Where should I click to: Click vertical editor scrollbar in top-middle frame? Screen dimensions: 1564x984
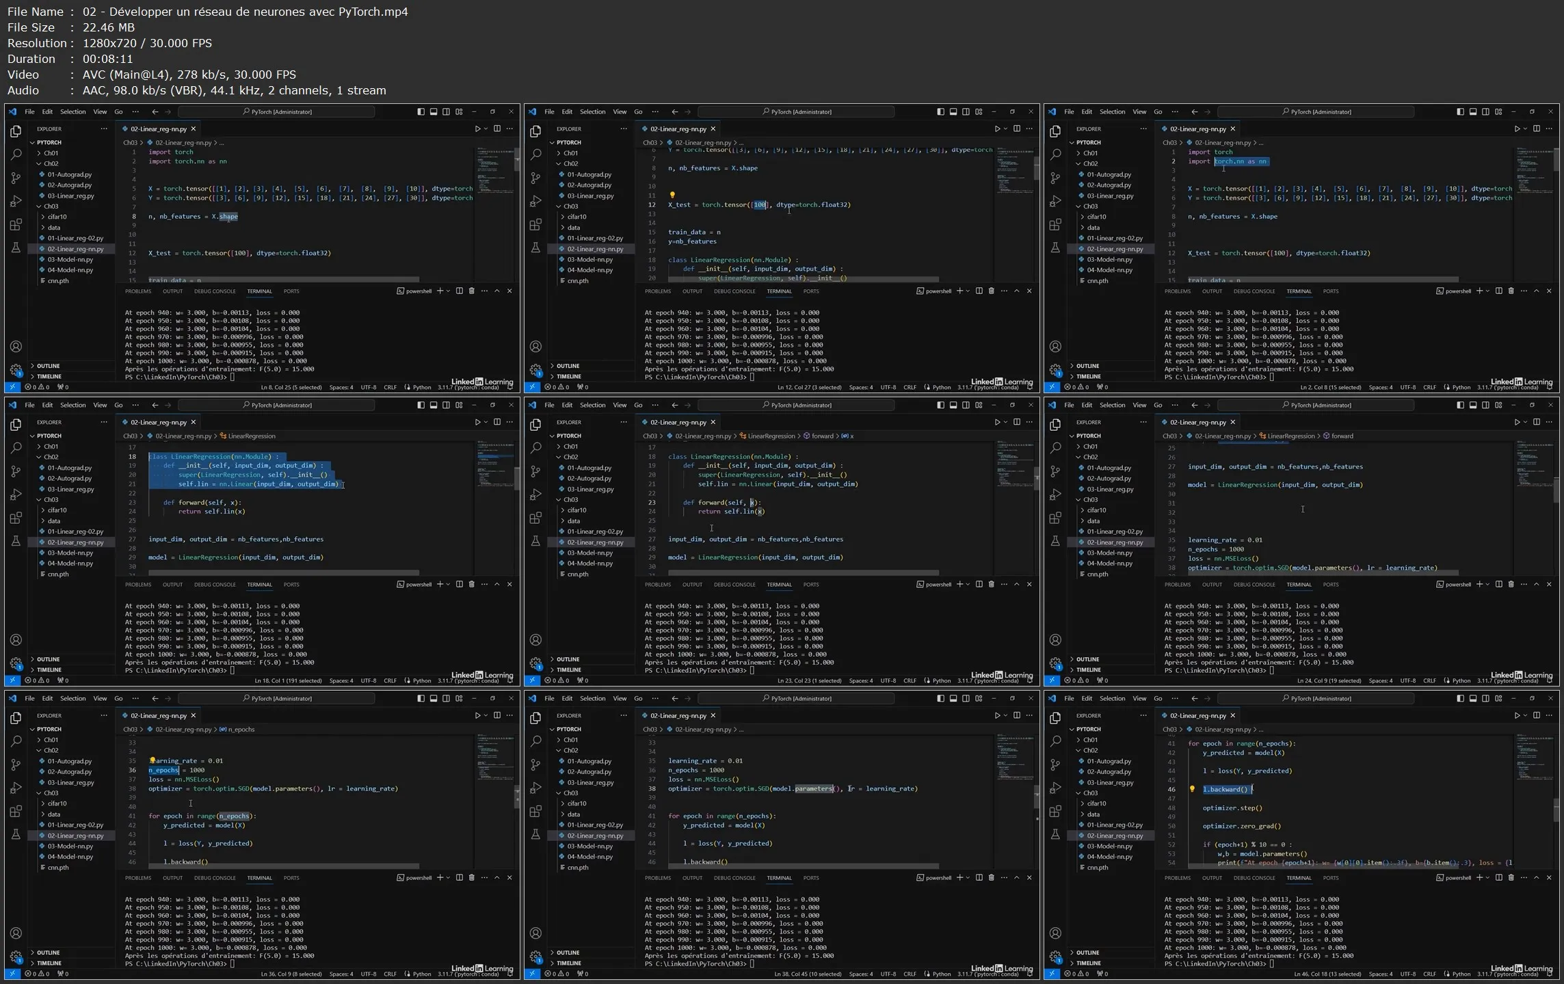(x=1036, y=168)
